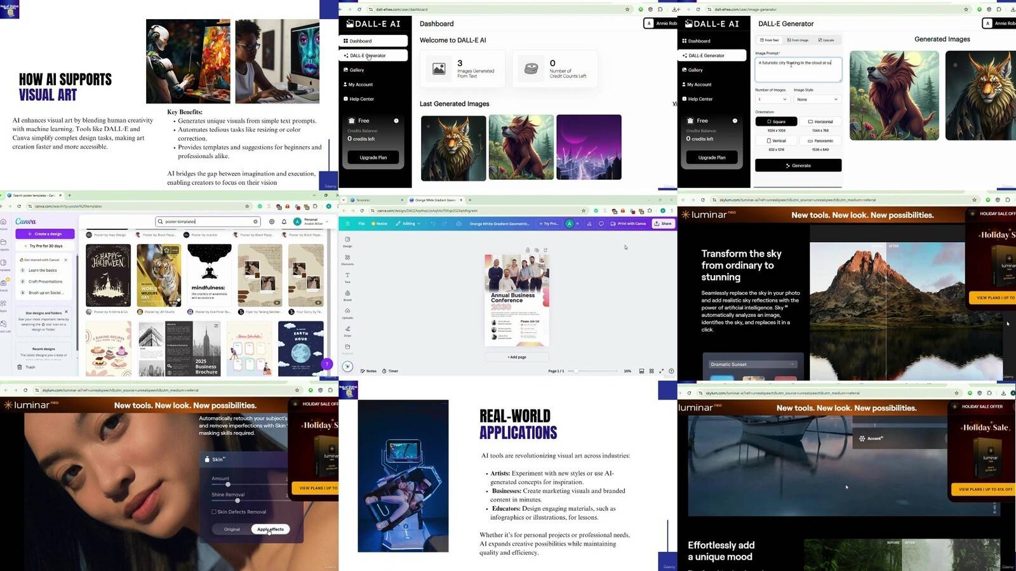The width and height of the screenshot is (1016, 571).
Task: Click the Canva logo in the poster templates window
Action: 25,221
